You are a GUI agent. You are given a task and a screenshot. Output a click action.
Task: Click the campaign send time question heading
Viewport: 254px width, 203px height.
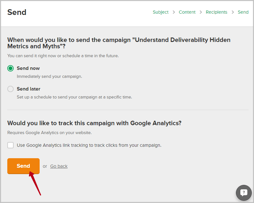(119, 43)
